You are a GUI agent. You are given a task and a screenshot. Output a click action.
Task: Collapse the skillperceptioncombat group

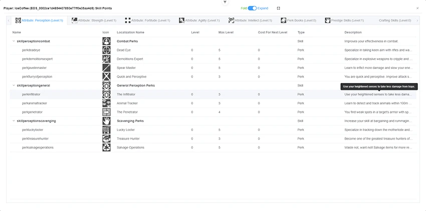(x=14, y=41)
